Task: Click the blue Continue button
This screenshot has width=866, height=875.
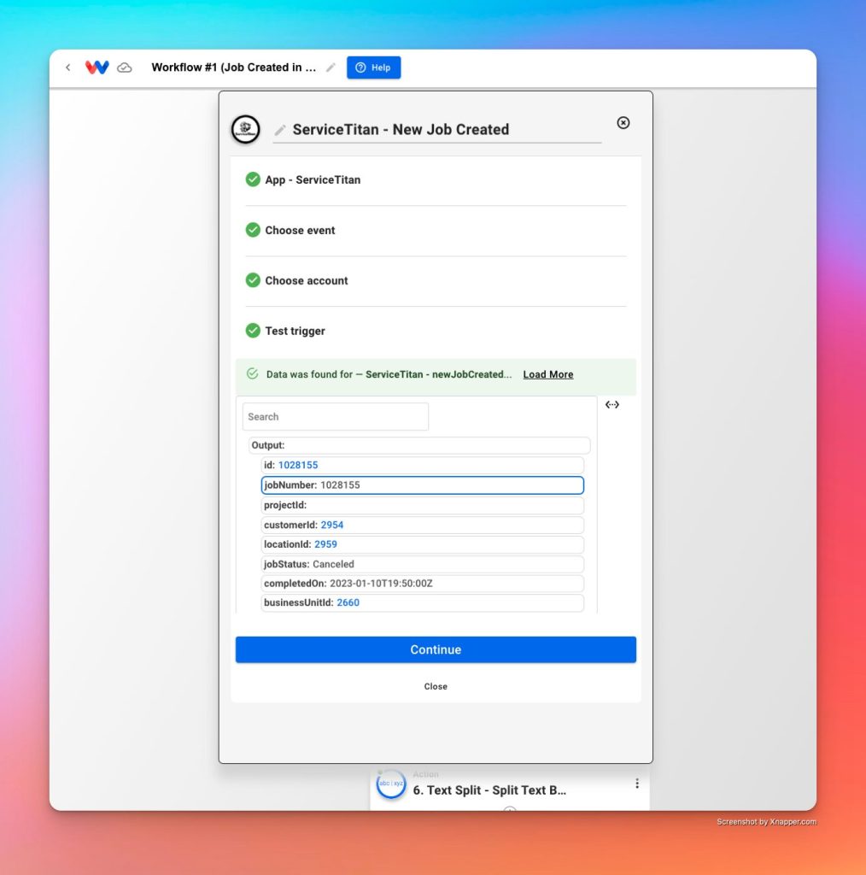Action: click(436, 649)
